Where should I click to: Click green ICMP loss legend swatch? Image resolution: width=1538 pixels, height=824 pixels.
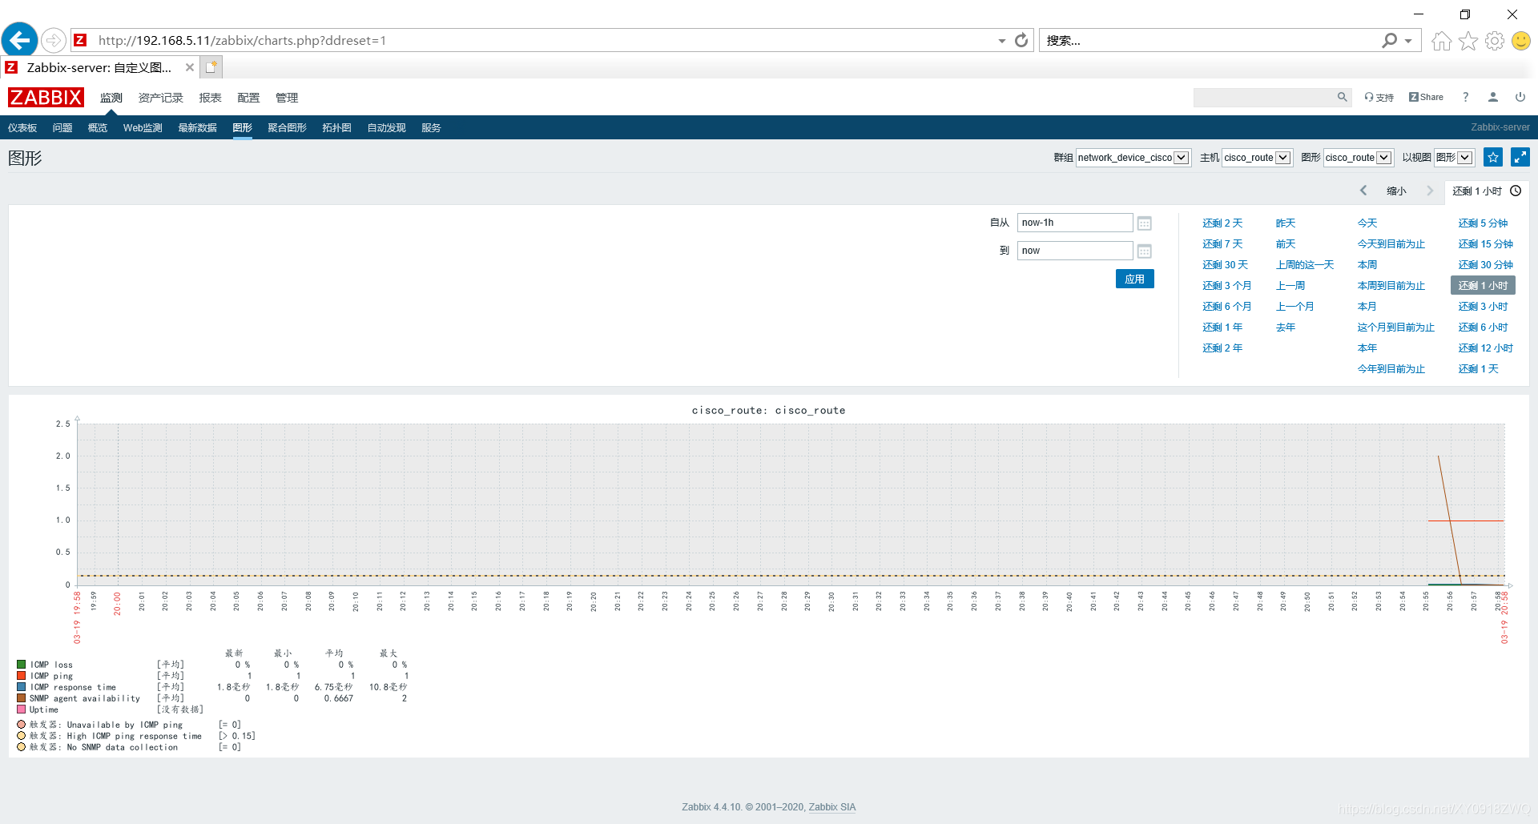tap(22, 665)
